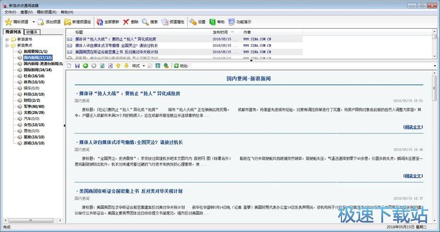Expand the 新浪读书 folder node
Viewport: 440px width, 232px height.
tap(7, 39)
